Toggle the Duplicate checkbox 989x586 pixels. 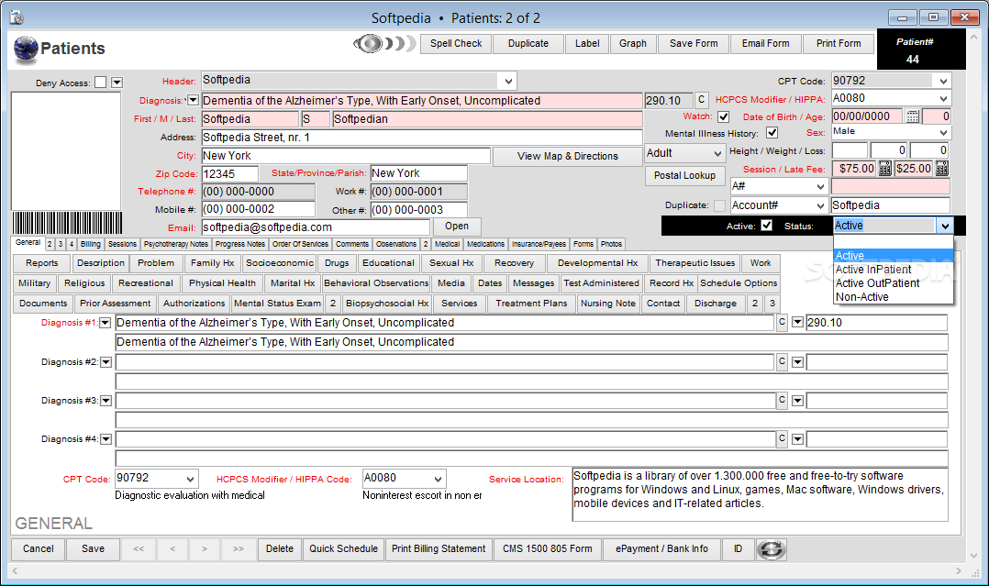[719, 205]
